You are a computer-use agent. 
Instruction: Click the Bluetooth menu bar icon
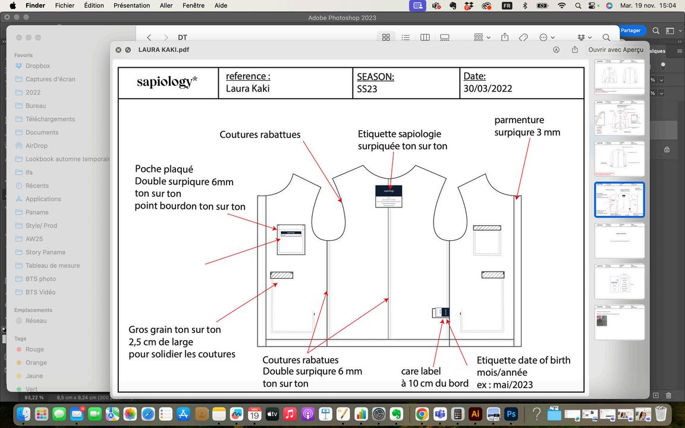pyautogui.click(x=524, y=6)
